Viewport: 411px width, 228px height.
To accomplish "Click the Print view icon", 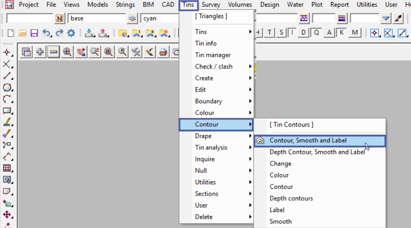I will pyautogui.click(x=163, y=52).
